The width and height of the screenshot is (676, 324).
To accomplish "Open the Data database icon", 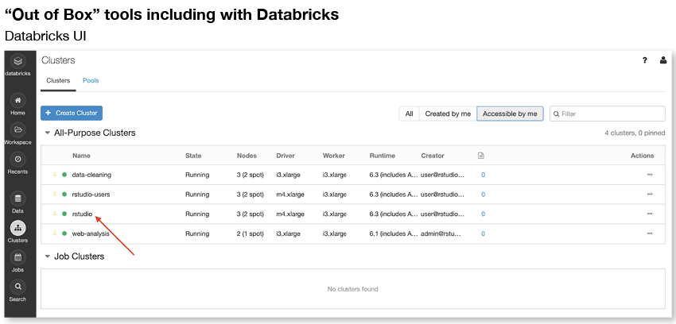I will [x=17, y=199].
